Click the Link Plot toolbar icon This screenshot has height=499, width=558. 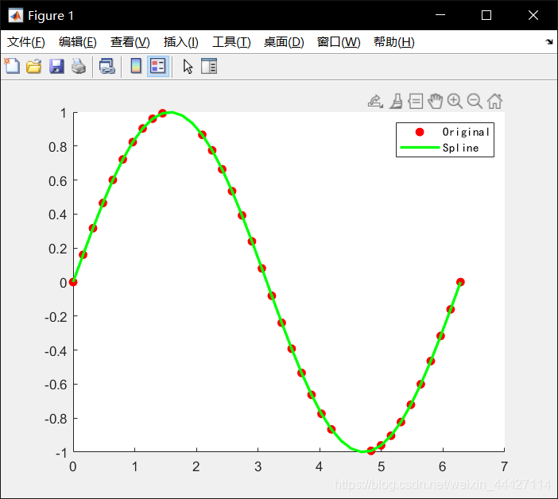(107, 67)
